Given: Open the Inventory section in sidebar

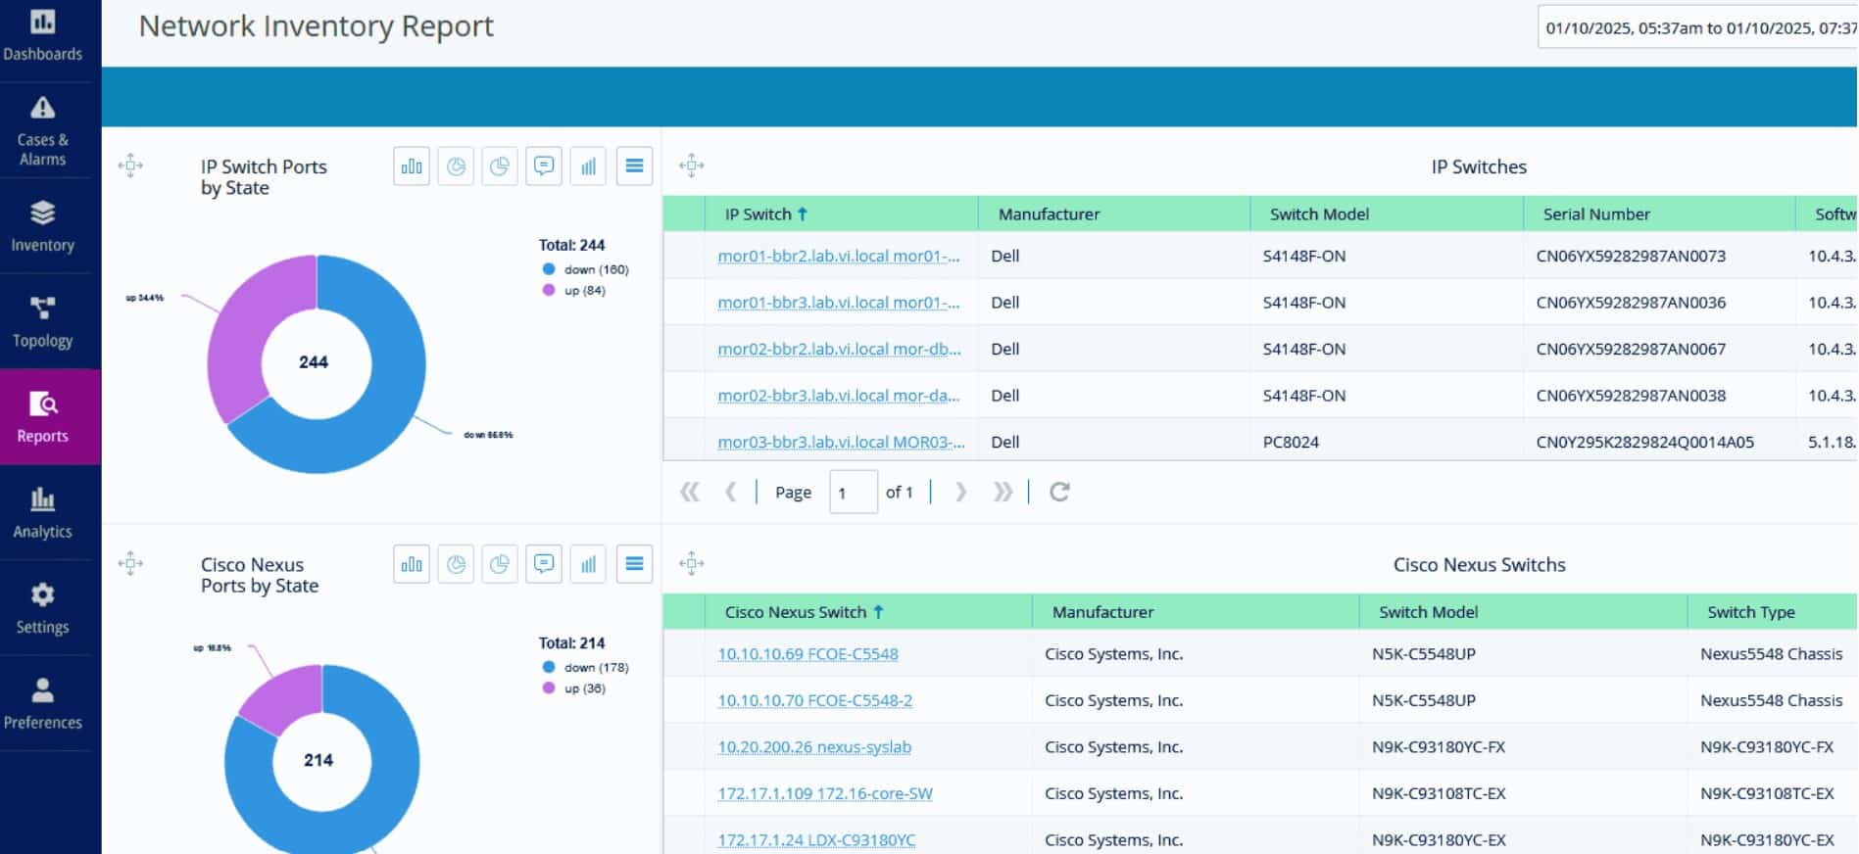Looking at the screenshot, I should click(43, 226).
